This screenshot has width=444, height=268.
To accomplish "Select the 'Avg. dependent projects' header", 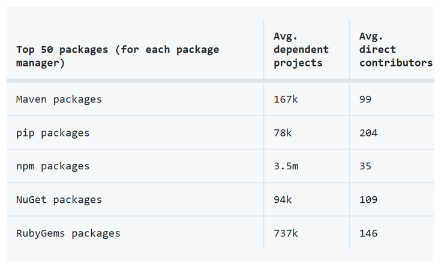I will pos(301,50).
